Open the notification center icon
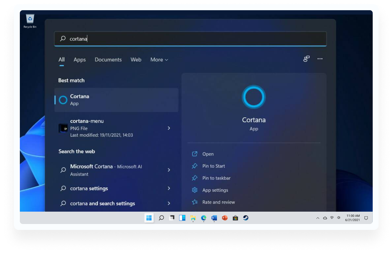 point(366,218)
